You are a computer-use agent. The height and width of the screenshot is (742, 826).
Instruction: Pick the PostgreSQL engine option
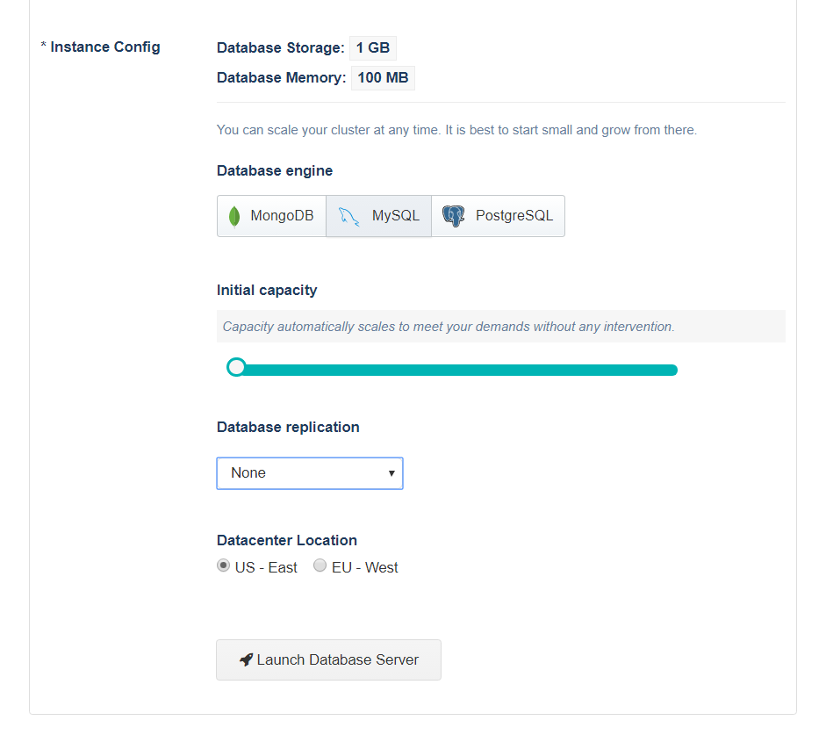(x=498, y=216)
